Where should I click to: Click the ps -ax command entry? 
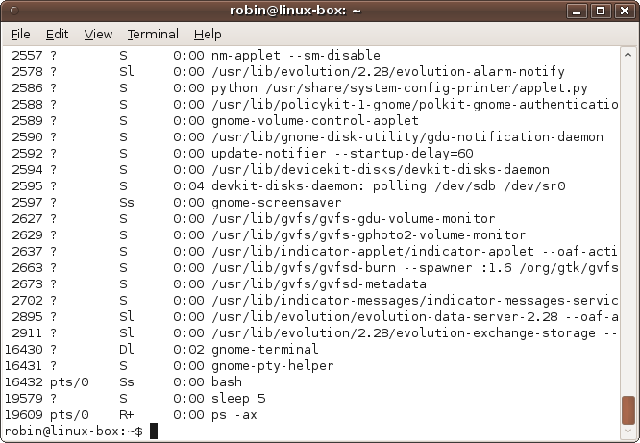pos(234,414)
